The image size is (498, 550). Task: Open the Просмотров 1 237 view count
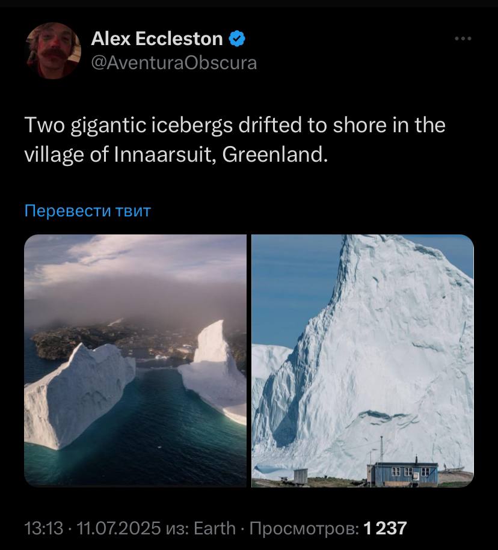point(328,528)
